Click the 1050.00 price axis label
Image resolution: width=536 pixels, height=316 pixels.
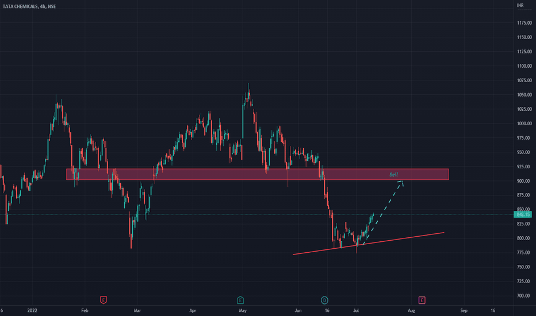(x=524, y=95)
